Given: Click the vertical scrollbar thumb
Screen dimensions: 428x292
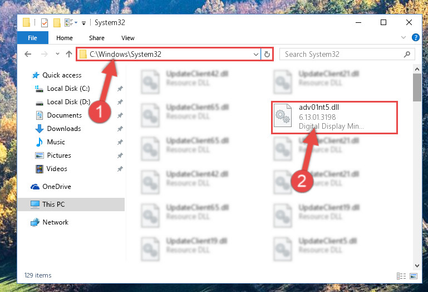Looking at the screenshot, I should tap(417, 87).
